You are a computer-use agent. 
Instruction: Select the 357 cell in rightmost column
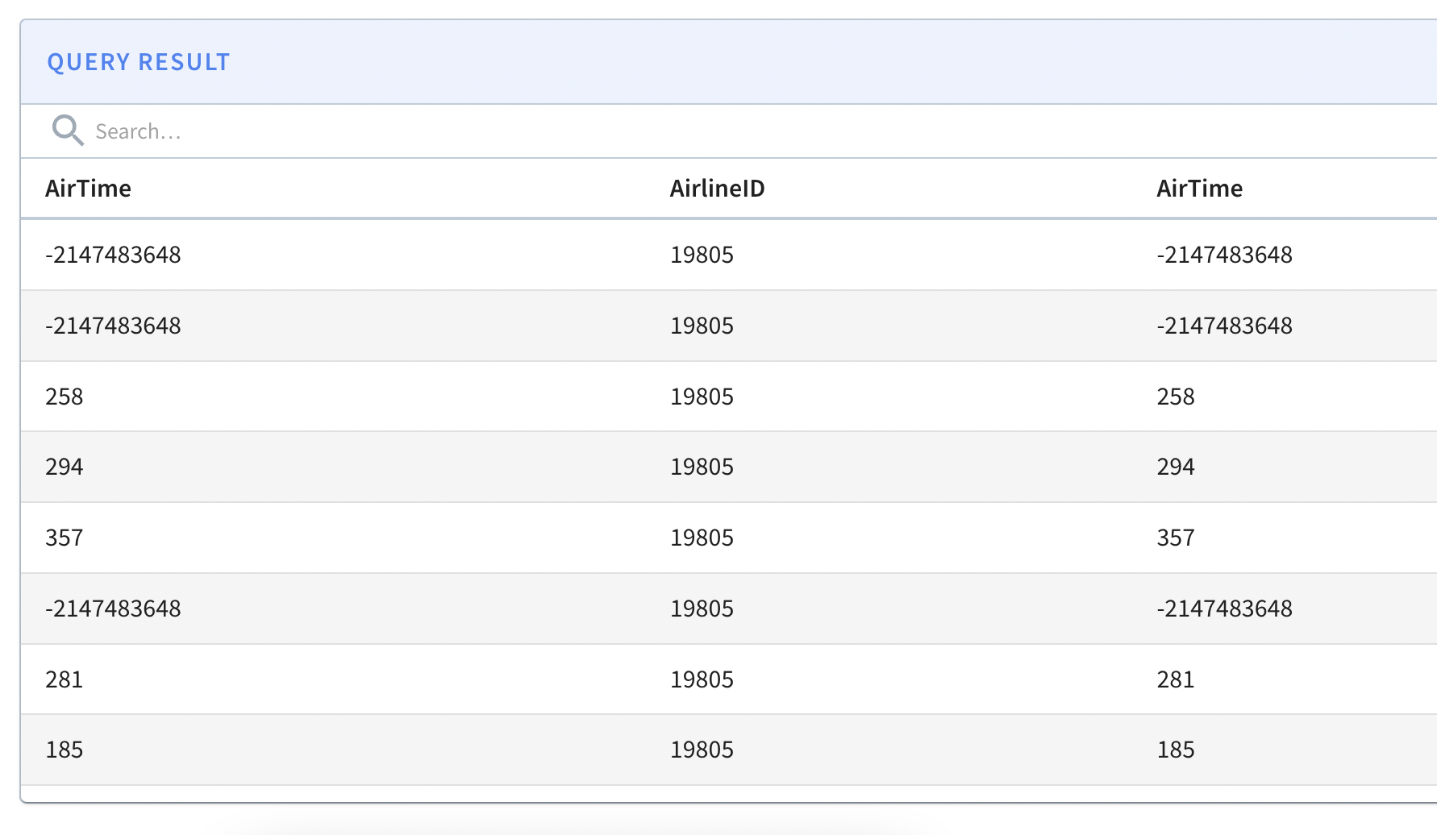coord(1176,538)
